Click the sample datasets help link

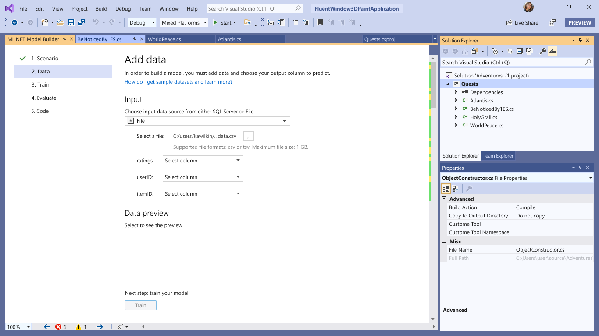[178, 82]
